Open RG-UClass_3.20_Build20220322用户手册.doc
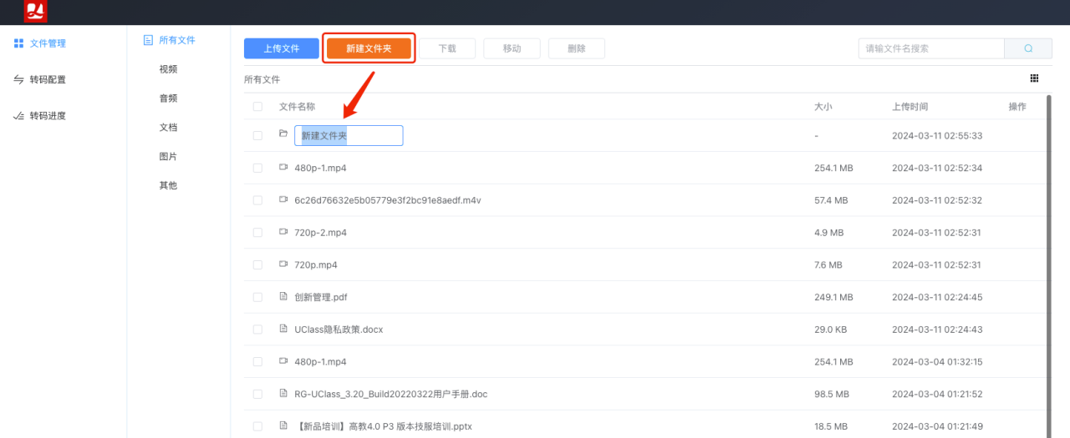This screenshot has height=438, width=1070. (390, 394)
